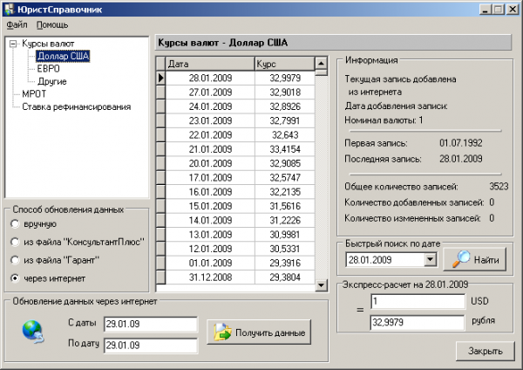Click the folder icon on Получить данные
The height and width of the screenshot is (370, 523).
(221, 332)
